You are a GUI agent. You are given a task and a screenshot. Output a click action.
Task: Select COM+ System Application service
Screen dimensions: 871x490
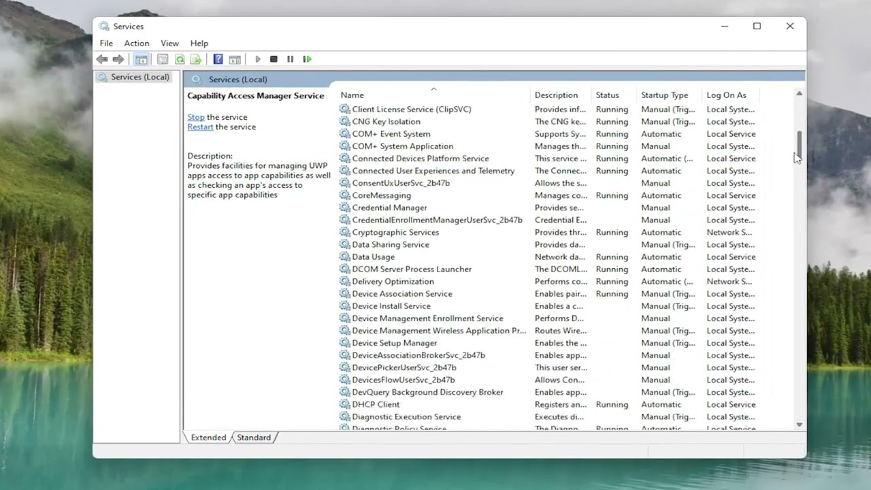point(548,146)
